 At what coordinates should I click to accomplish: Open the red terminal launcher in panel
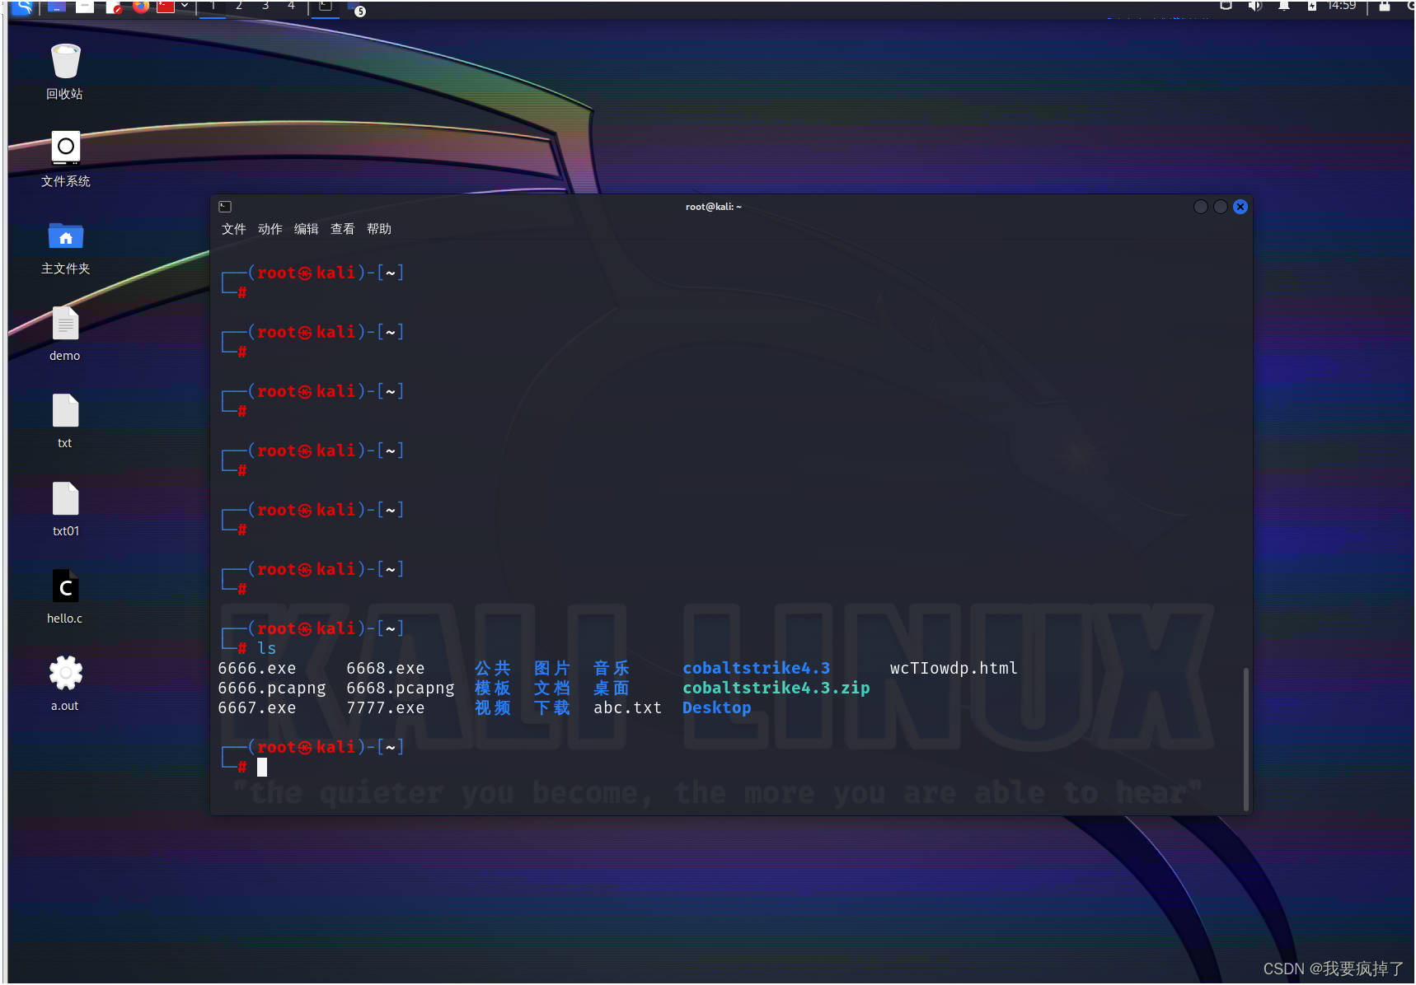tap(166, 6)
